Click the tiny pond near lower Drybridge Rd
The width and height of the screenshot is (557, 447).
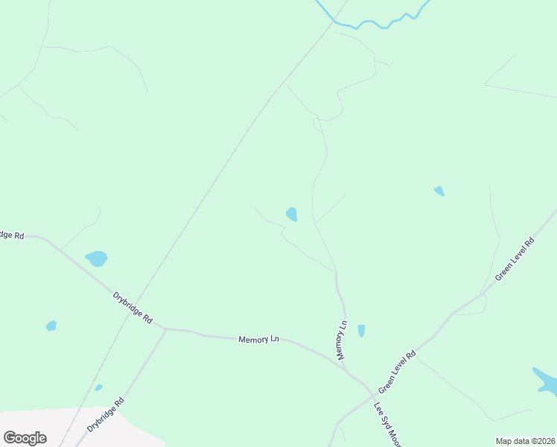[x=98, y=387]
